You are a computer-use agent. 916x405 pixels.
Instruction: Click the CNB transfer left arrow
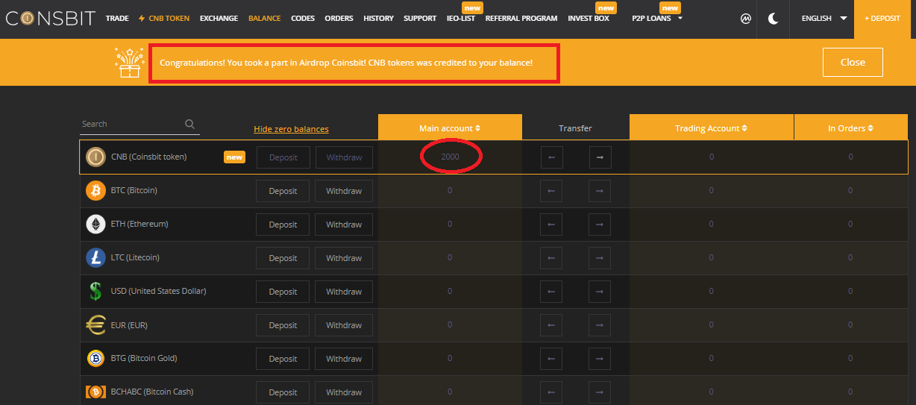pos(551,157)
